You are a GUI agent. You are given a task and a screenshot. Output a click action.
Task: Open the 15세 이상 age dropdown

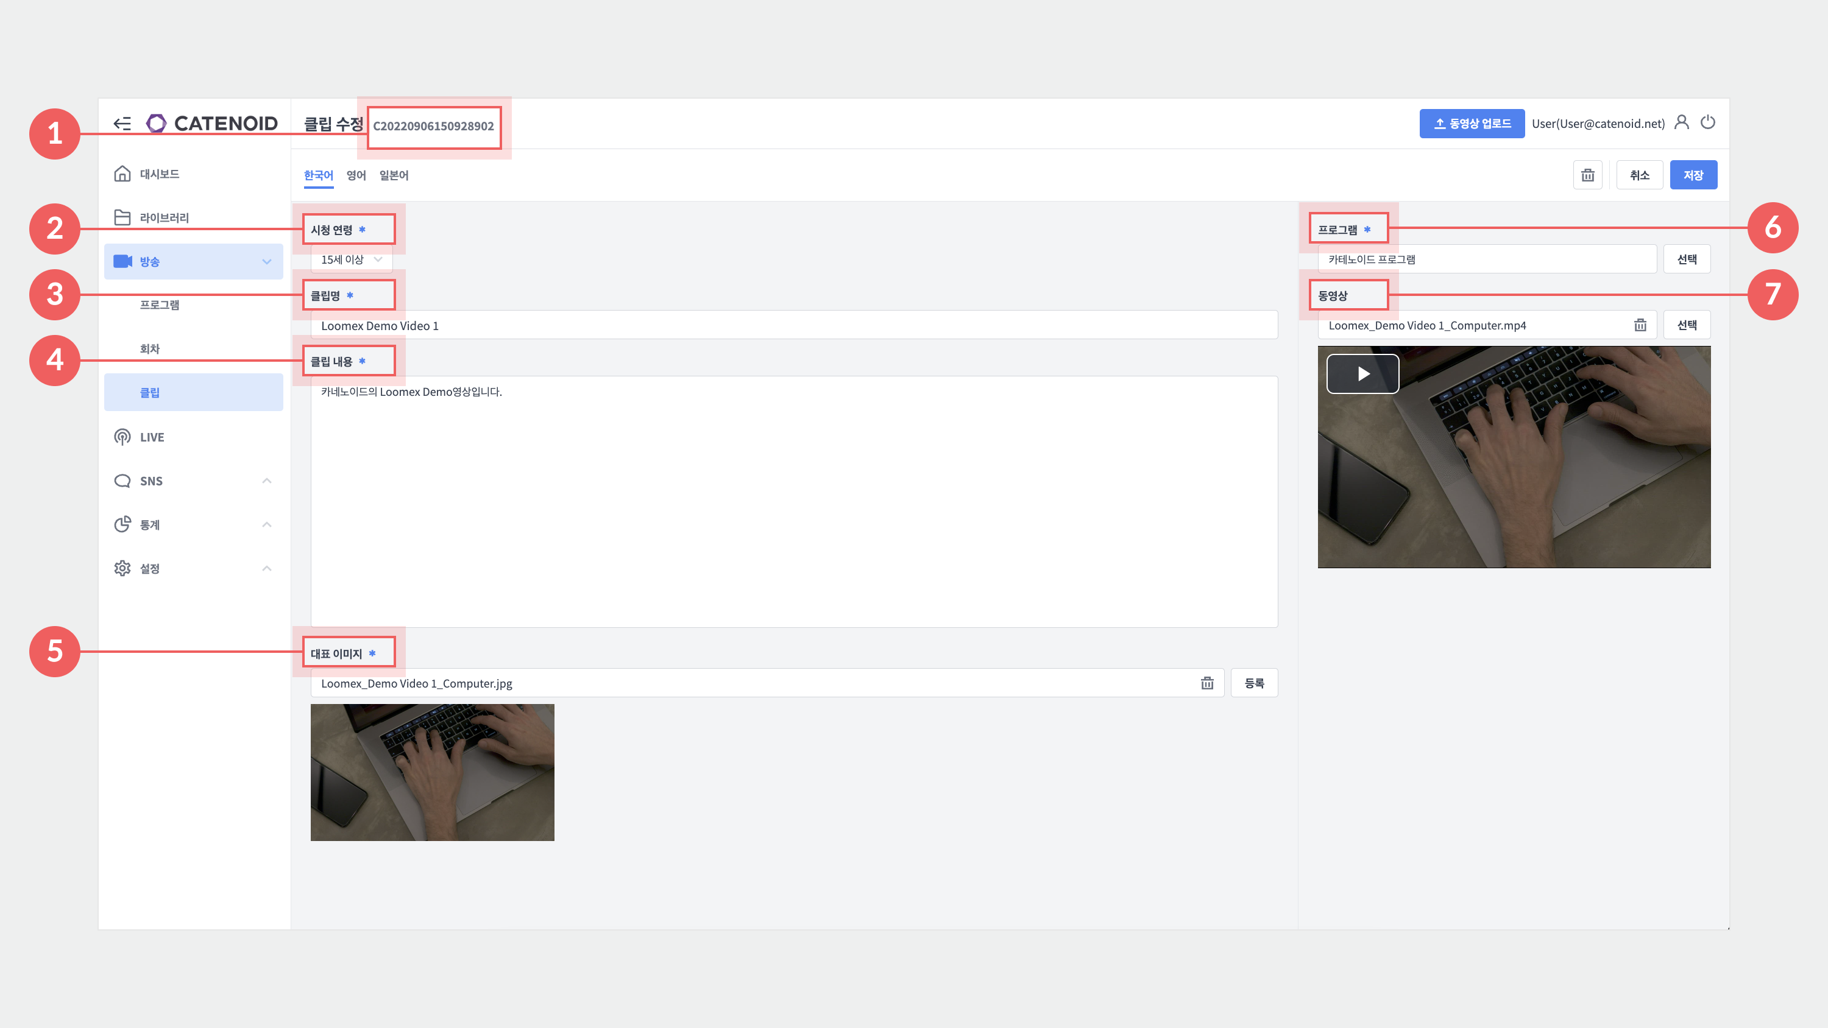[351, 259]
